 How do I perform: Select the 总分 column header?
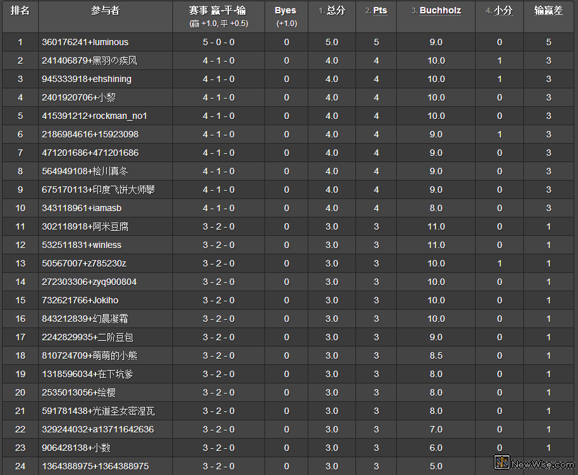pyautogui.click(x=336, y=11)
